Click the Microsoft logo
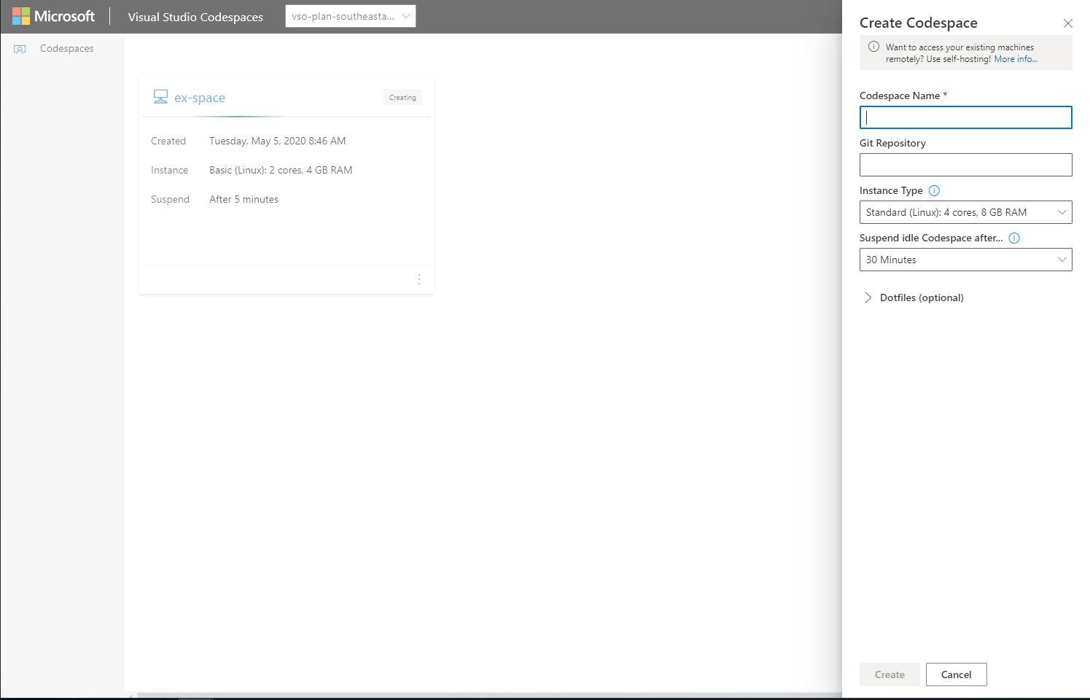This screenshot has width=1090, height=700. 53,16
